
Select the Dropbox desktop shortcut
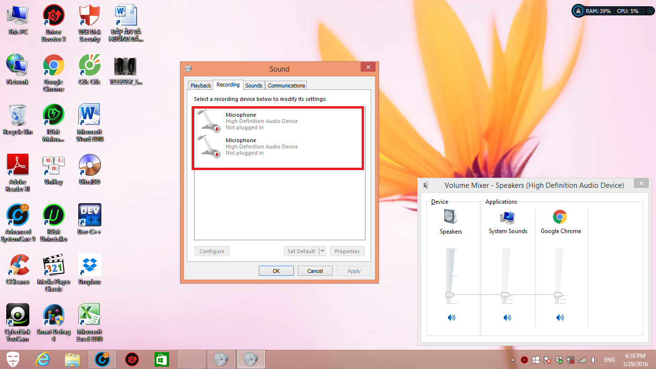coord(89,265)
